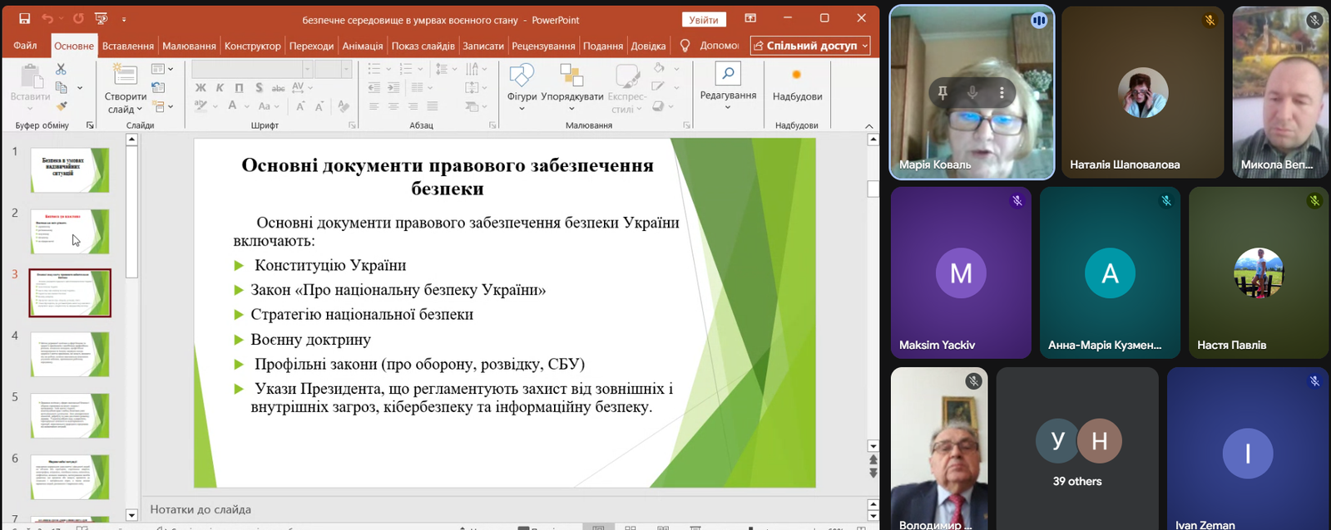Start slideshow from beginning via quick access icon
The height and width of the screenshot is (530, 1331).
tap(101, 18)
